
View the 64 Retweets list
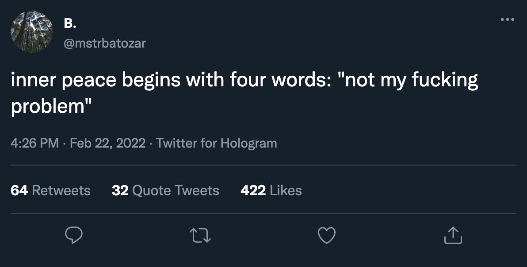[51, 190]
